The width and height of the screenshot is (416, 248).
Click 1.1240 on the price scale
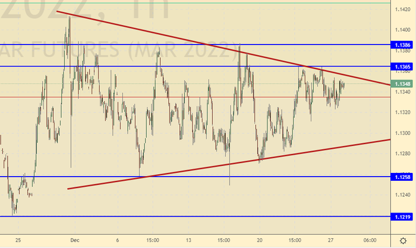click(x=403, y=195)
